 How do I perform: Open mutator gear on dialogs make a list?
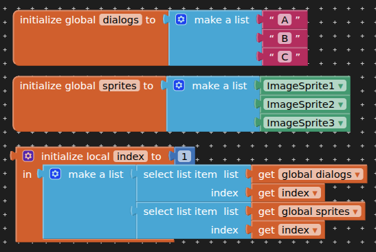tap(181, 19)
